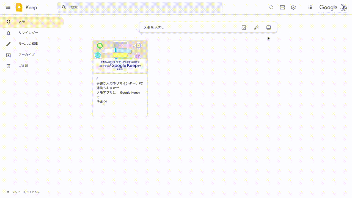Select メモ in the sidebar

[x=32, y=22]
